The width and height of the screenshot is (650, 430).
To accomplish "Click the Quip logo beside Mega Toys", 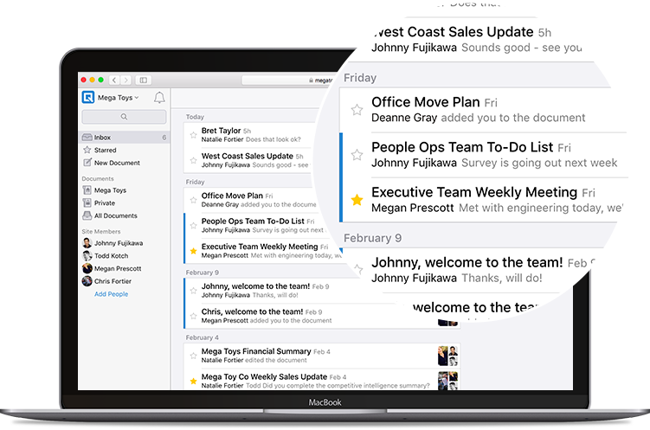I will click(x=88, y=98).
